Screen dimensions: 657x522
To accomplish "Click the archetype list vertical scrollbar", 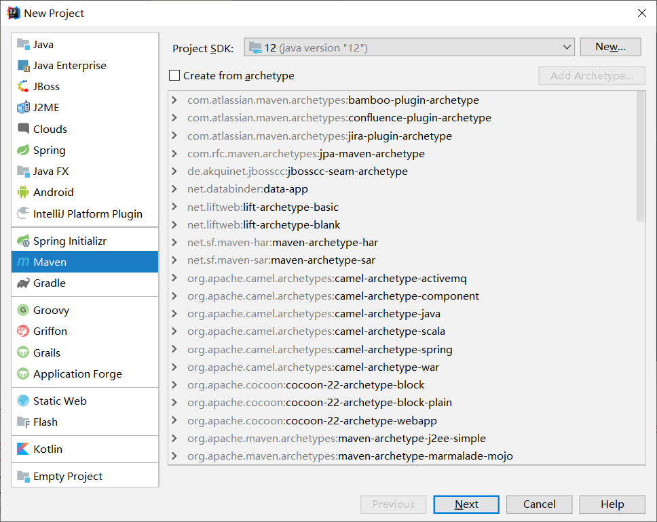I will coord(641,156).
